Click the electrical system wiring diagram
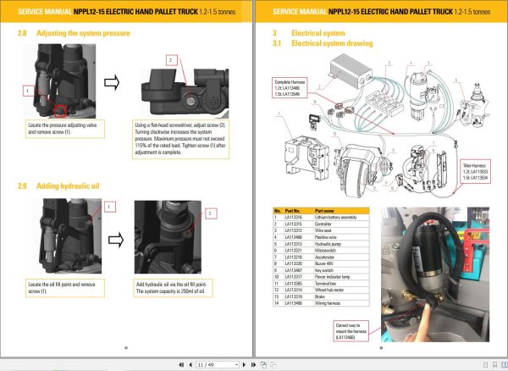The height and width of the screenshot is (371, 508). (383, 126)
